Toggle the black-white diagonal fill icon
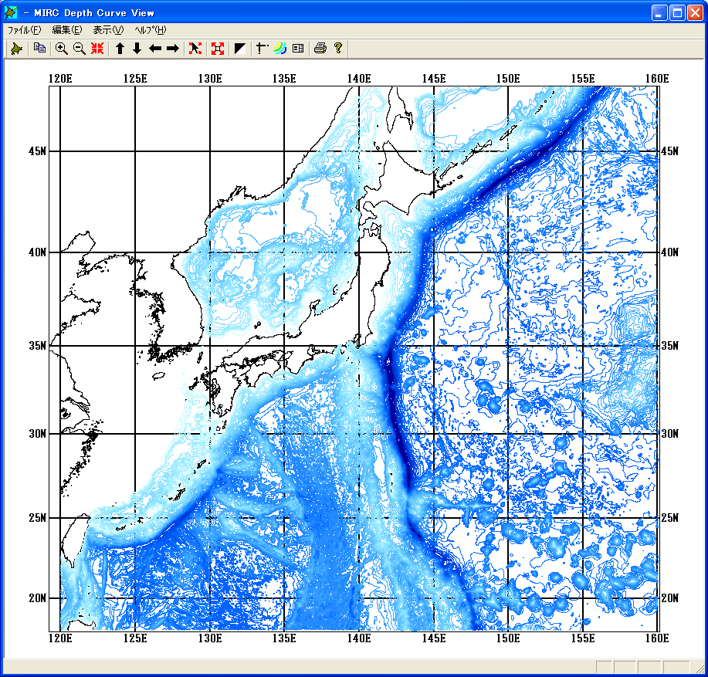The height and width of the screenshot is (677, 708). pyautogui.click(x=240, y=49)
